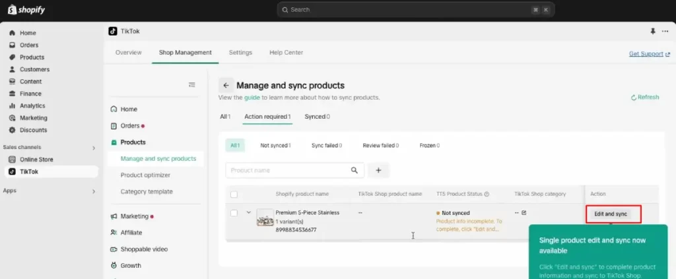
Task: Go to Products in Shopify sidebar
Action: (x=32, y=57)
